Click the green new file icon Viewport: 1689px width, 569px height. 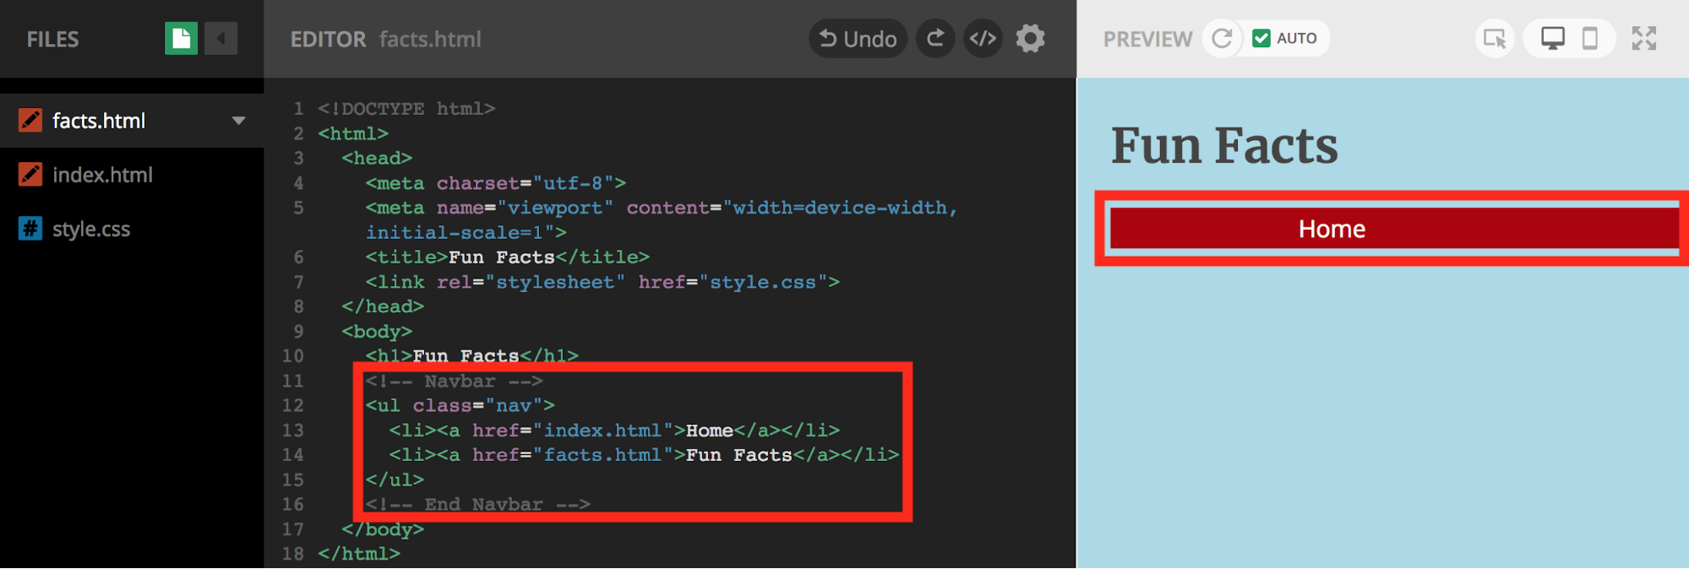tap(181, 39)
